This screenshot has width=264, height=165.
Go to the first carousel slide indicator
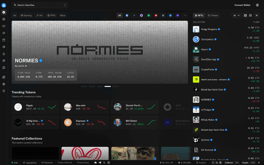point(84,86)
